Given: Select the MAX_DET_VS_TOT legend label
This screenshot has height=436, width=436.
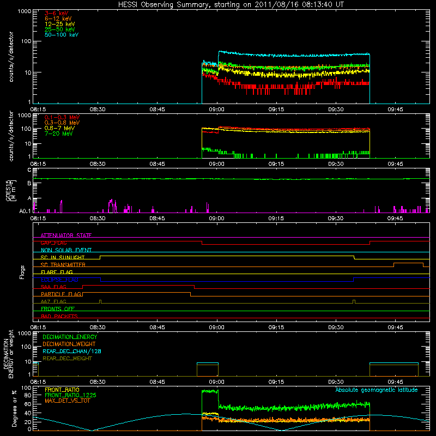Looking at the screenshot, I should click(x=67, y=401).
